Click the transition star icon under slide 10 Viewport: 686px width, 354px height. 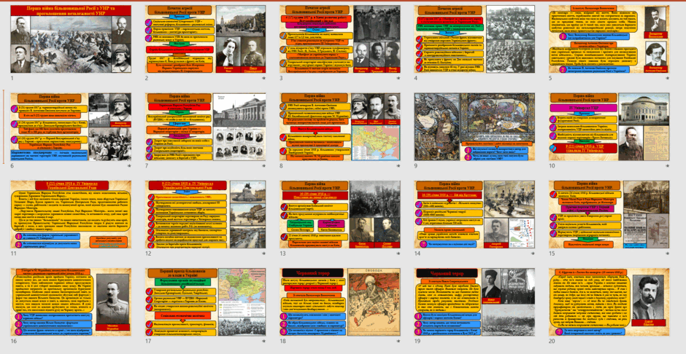pos(667,165)
